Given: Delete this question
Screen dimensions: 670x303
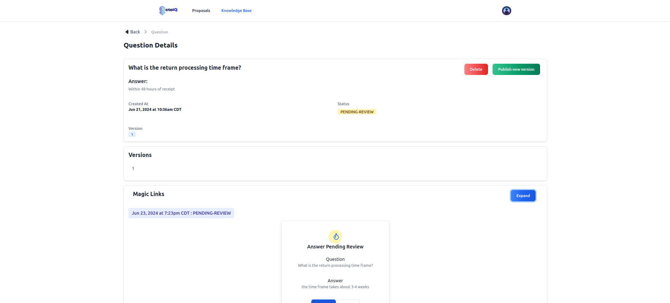Looking at the screenshot, I should click(x=476, y=69).
